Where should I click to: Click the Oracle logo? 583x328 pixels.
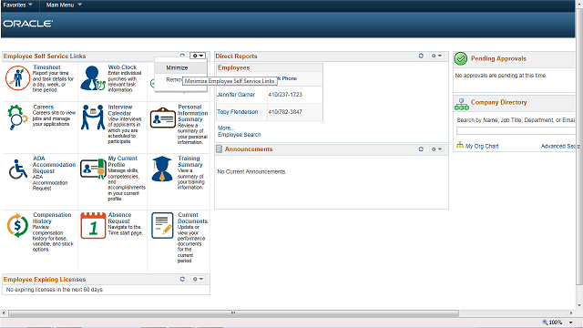click(28, 24)
